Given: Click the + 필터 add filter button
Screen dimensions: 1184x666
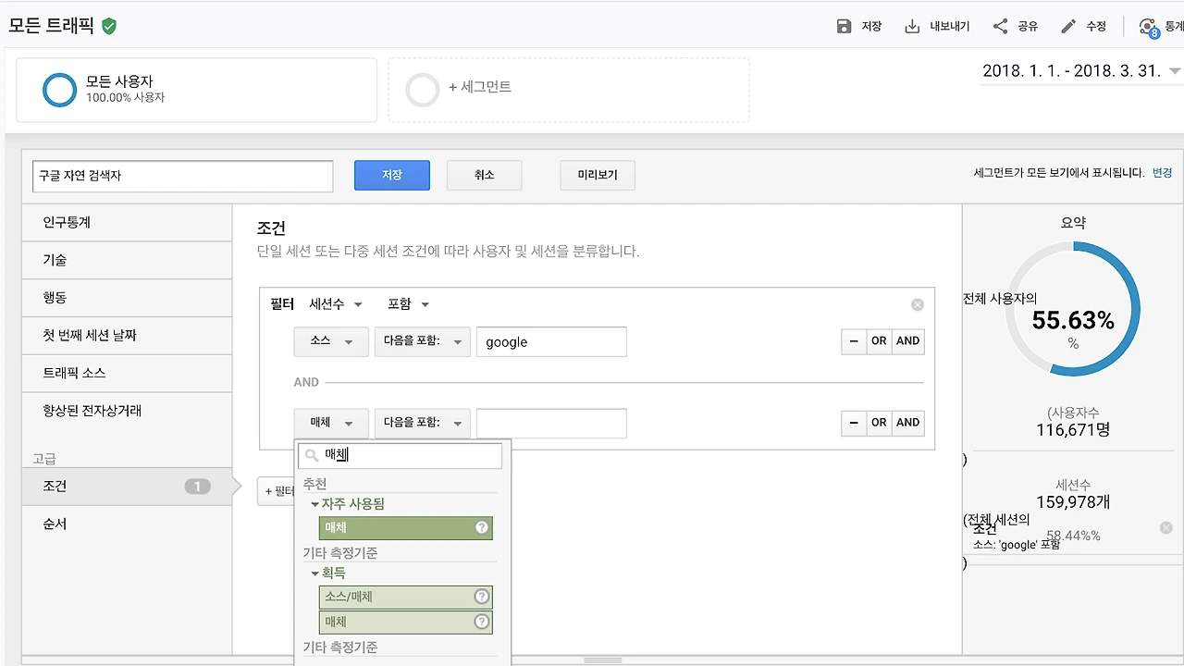Looking at the screenshot, I should [x=277, y=491].
